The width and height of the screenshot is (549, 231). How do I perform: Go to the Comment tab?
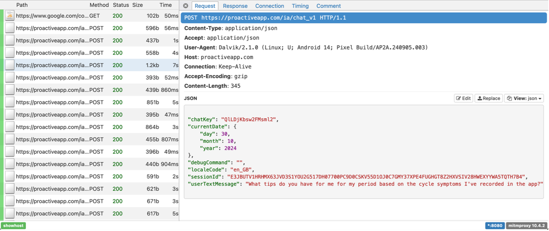point(328,6)
